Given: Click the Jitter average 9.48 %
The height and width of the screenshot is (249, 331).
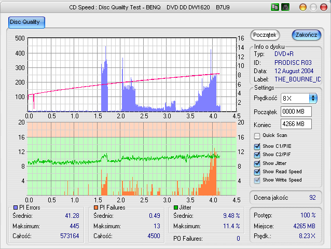Looking at the screenshot, I should pyautogui.click(x=231, y=216).
